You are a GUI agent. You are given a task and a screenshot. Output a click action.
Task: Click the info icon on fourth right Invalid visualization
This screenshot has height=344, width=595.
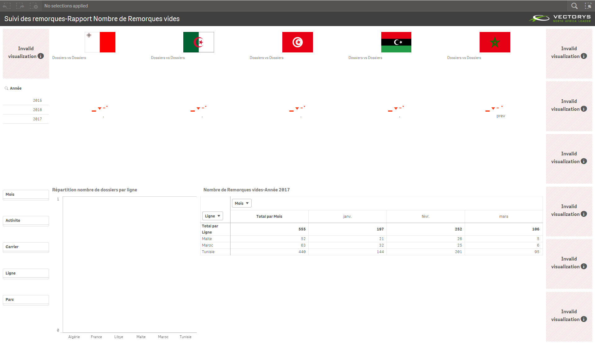tap(584, 214)
